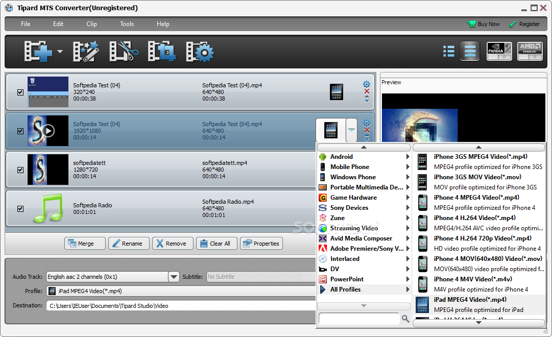Expand the Streaming Video category
This screenshot has width=552, height=337.
click(365, 228)
